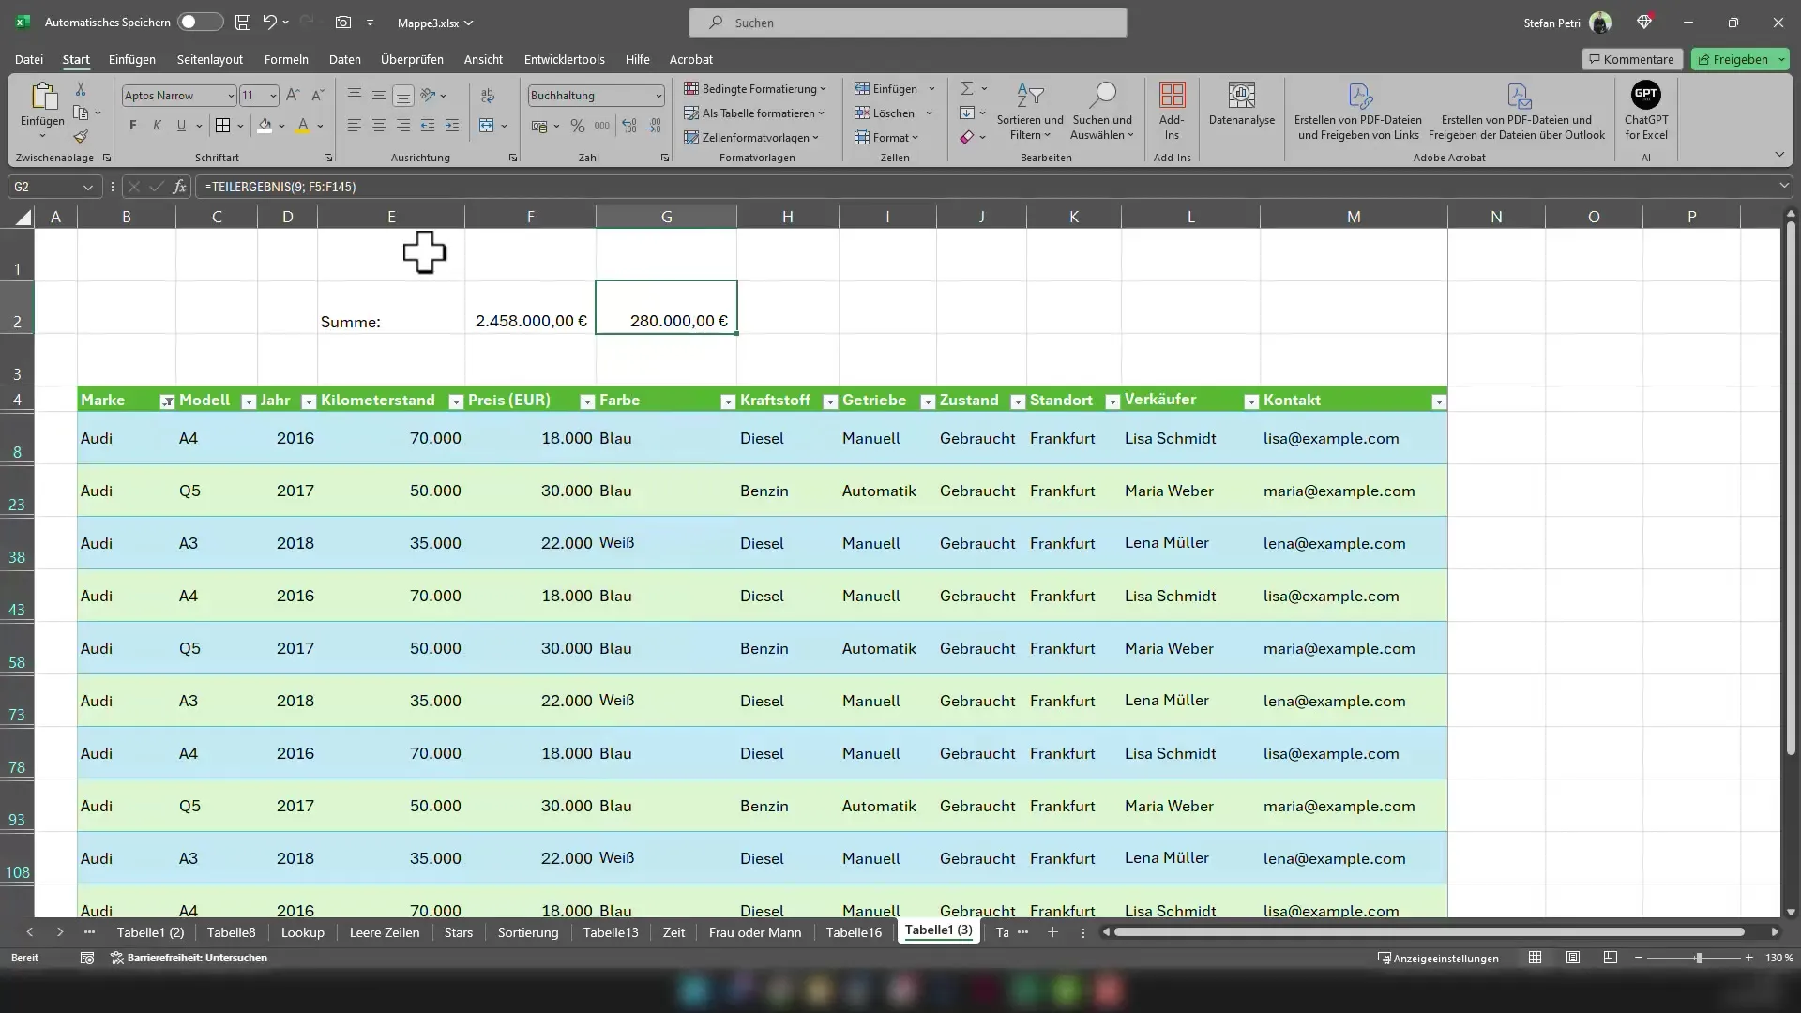This screenshot has width=1801, height=1013.
Task: Open the Ausrichtung format dropdown
Action: click(515, 159)
